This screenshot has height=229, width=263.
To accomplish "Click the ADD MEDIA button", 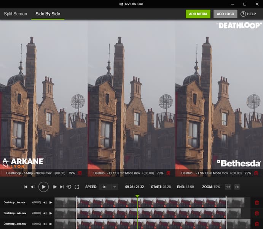I will coord(198,14).
